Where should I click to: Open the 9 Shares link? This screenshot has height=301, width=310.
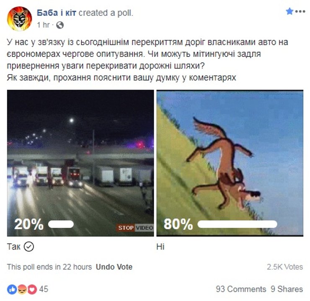coord(287,289)
